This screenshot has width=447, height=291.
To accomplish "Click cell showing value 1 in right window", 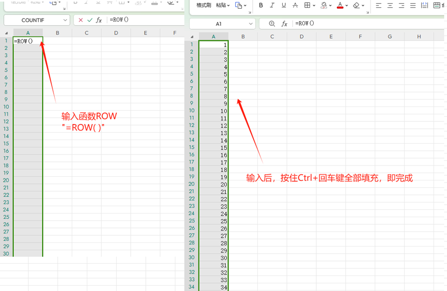I will coord(213,45).
